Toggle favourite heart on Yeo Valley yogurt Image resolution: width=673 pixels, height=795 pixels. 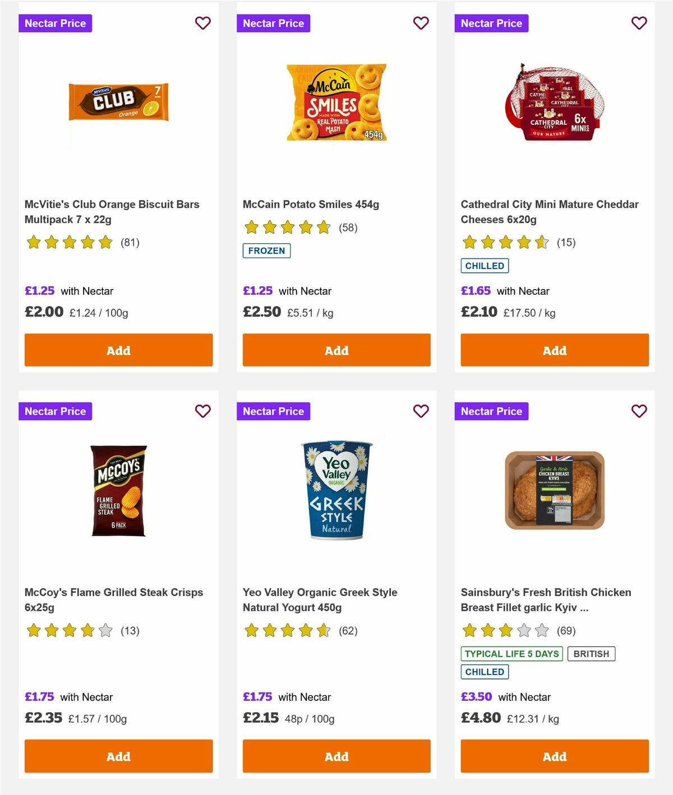pyautogui.click(x=421, y=411)
